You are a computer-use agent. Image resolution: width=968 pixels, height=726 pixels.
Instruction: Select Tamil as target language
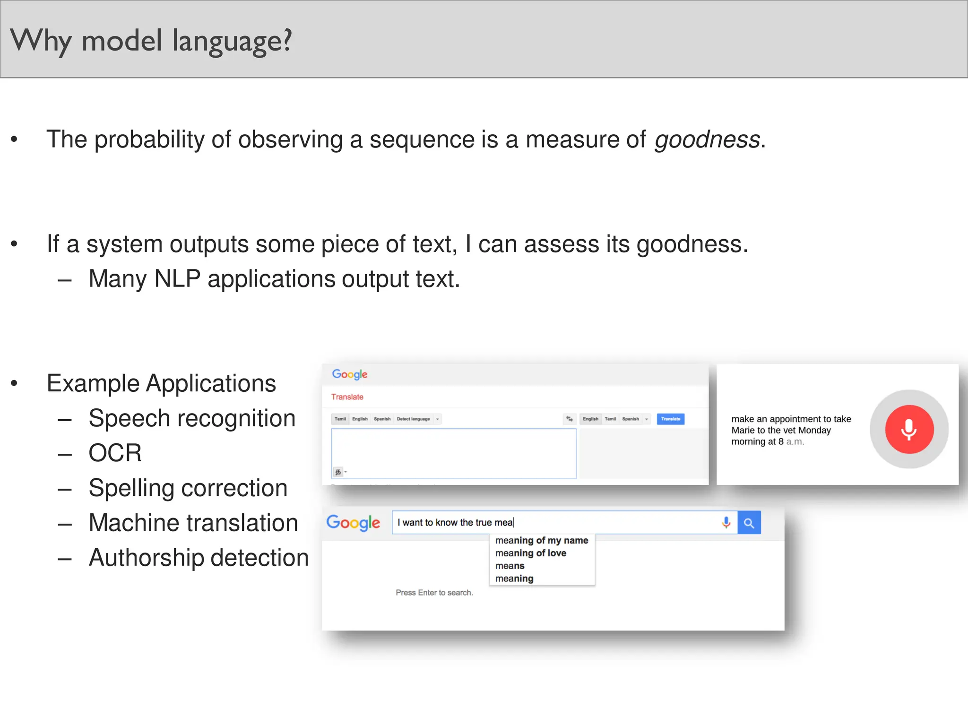point(610,419)
